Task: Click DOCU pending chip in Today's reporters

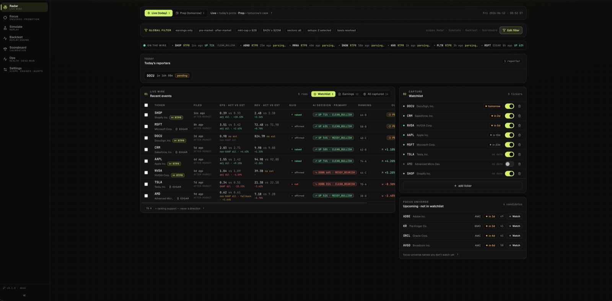Action: pyautogui.click(x=167, y=76)
